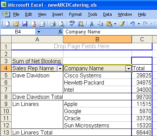Select column C header
The height and width of the screenshot is (136, 157).
pos(142,39)
